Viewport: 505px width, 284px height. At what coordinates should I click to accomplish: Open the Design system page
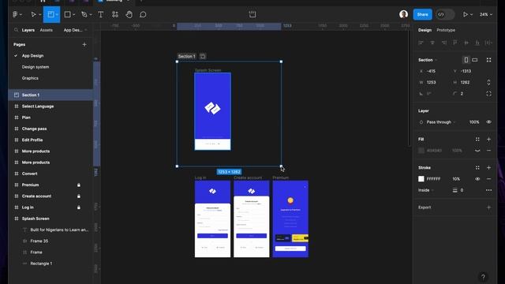[36, 67]
